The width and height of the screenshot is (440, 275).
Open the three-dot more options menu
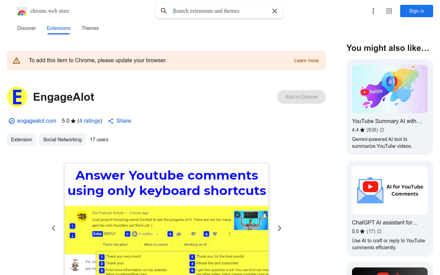click(373, 11)
